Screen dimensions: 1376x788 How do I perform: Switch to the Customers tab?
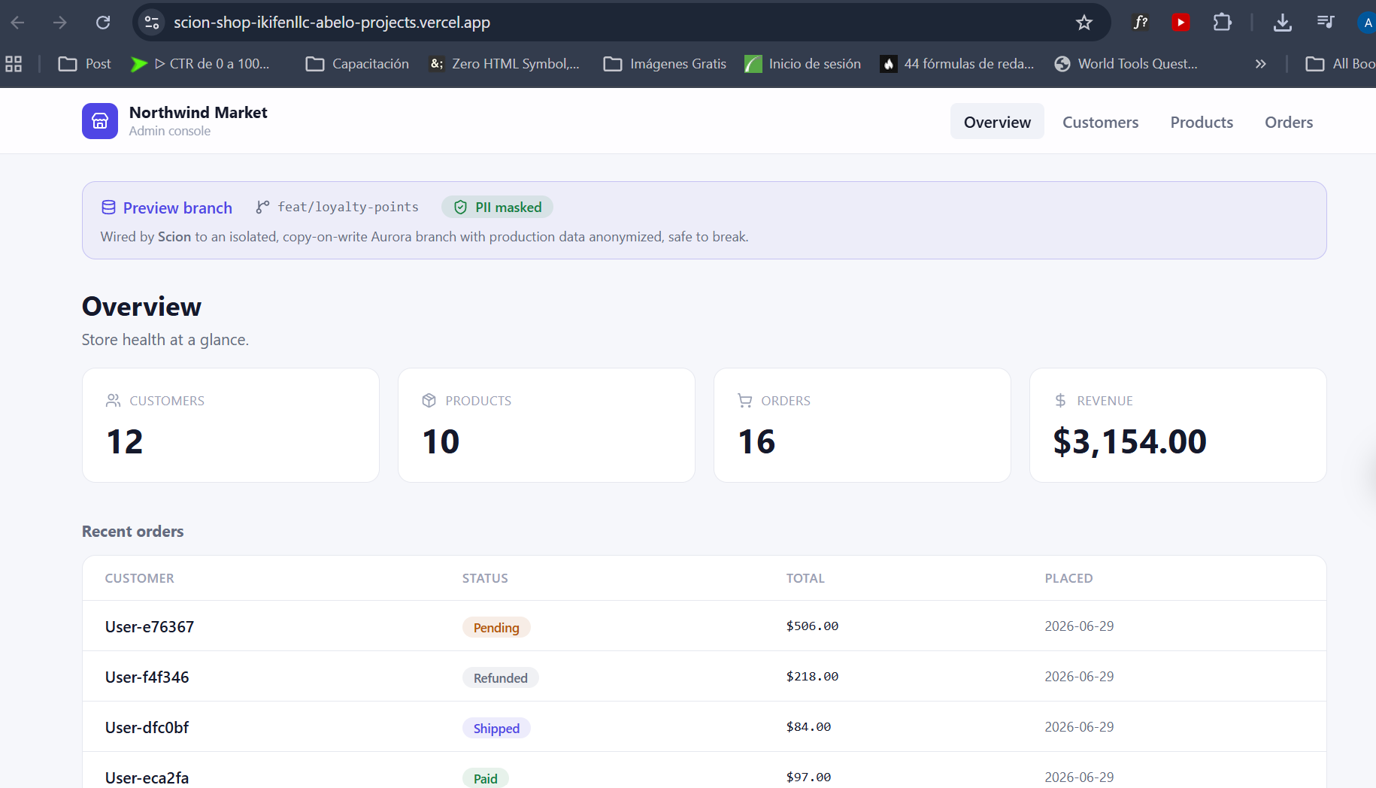pos(1100,122)
